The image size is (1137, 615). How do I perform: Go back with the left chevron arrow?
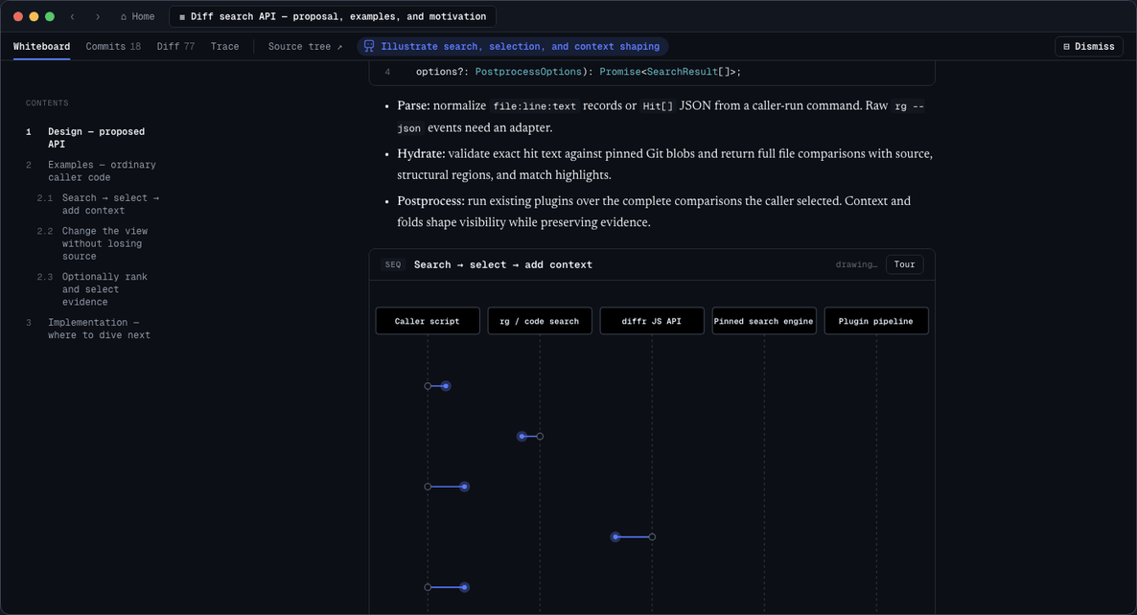tap(73, 16)
